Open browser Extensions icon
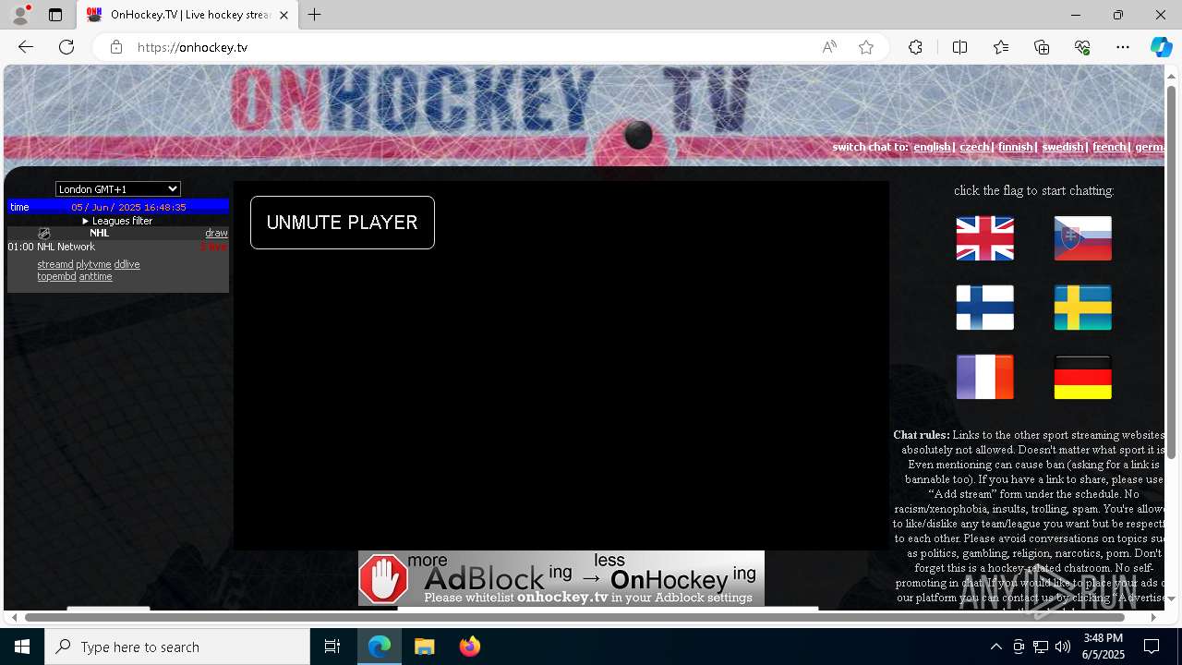Image resolution: width=1182 pixels, height=665 pixels. click(915, 47)
